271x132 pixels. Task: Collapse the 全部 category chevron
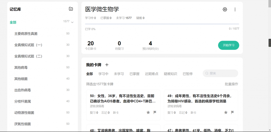(x=72, y=22)
